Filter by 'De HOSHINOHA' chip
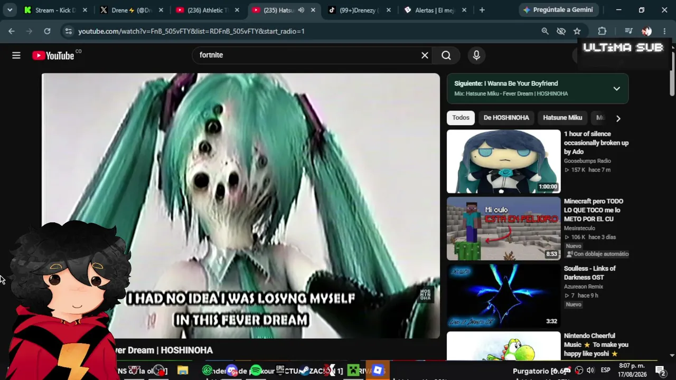Screen dimensions: 676x380 [x=506, y=118]
